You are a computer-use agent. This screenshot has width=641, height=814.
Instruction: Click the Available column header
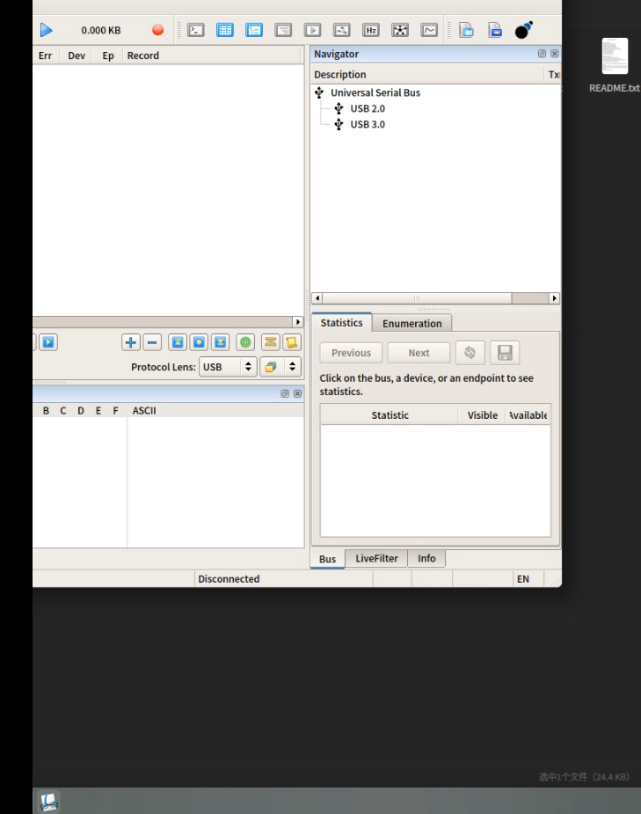(528, 415)
